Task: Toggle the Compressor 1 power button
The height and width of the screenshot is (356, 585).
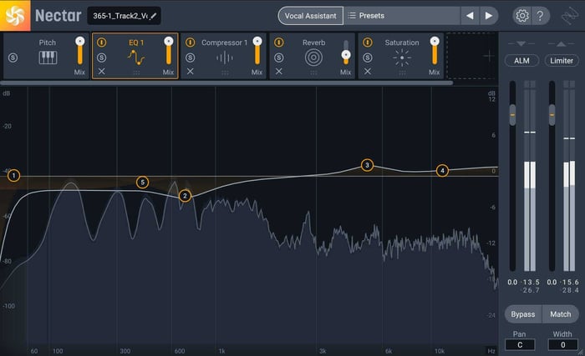Action: click(191, 43)
